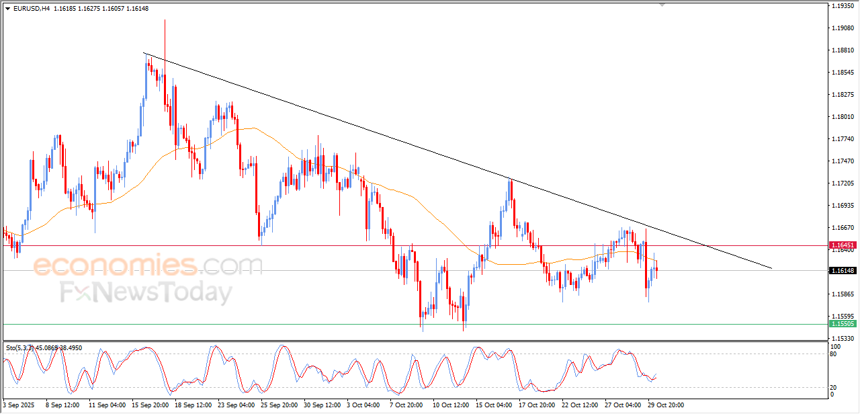Click the 1.15330 price axis label

pos(843,339)
